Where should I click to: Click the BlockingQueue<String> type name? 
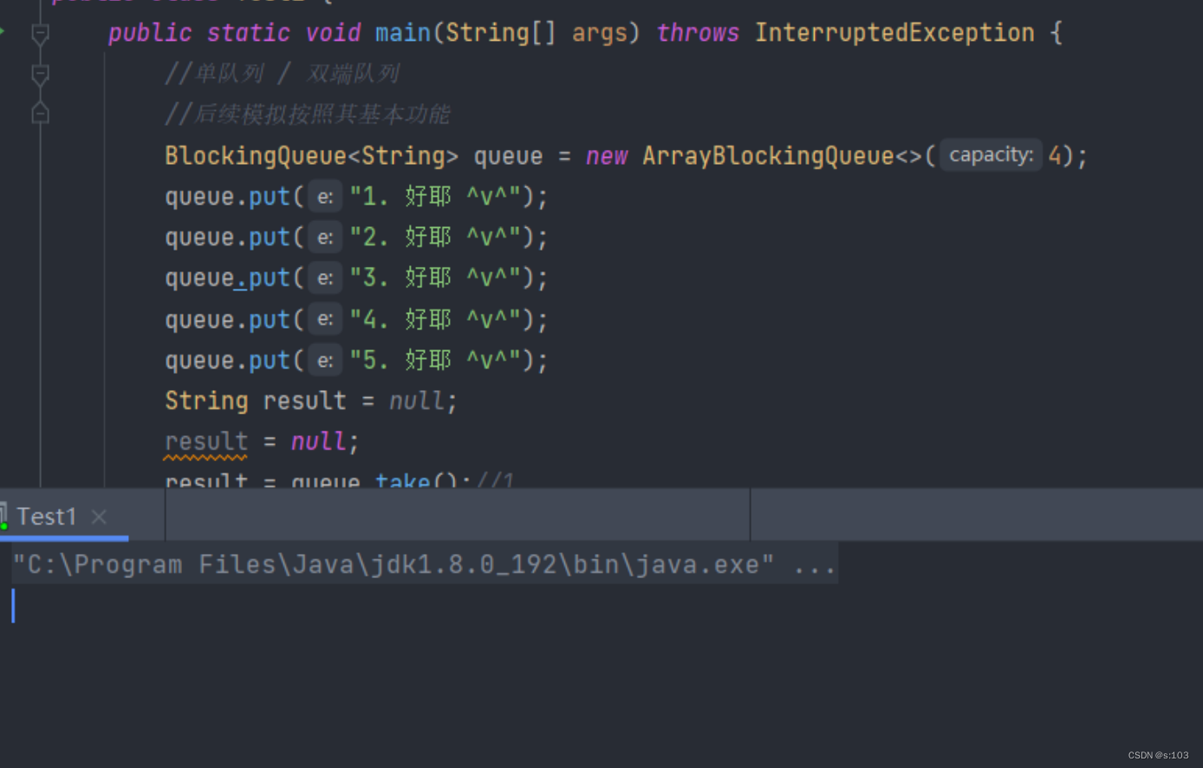pos(311,156)
